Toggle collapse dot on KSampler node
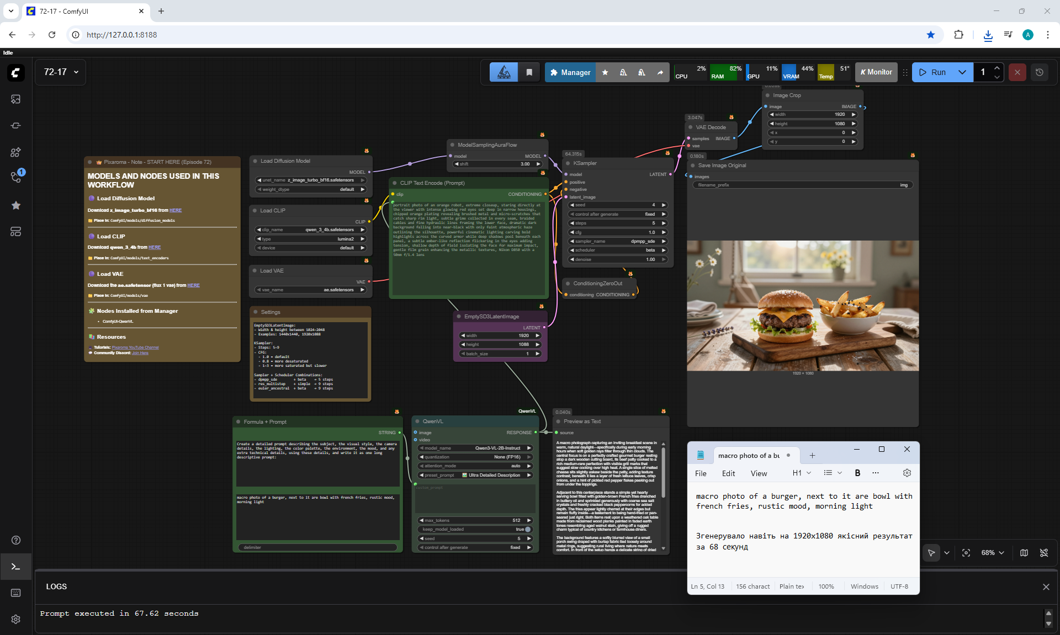This screenshot has width=1060, height=635. (568, 163)
